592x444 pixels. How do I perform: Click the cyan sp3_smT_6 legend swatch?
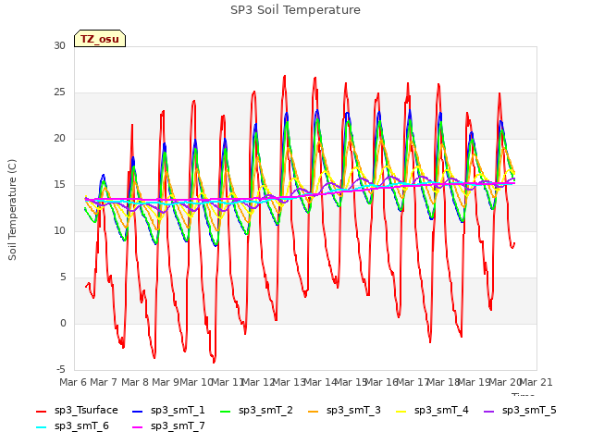(x=41, y=427)
